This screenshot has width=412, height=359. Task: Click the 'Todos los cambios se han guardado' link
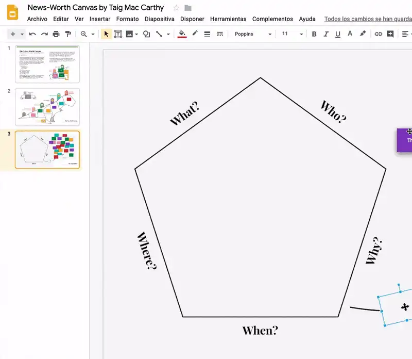point(368,19)
